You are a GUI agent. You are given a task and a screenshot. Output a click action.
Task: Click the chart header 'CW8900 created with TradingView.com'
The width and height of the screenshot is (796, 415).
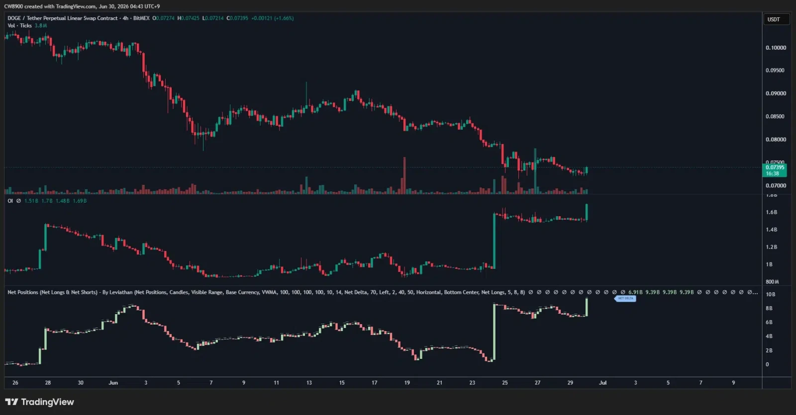(x=50, y=6)
